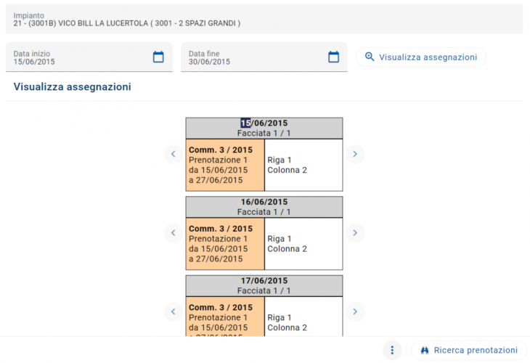Go to previous facciata for 16/06/2015
Image resolution: width=530 pixels, height=363 pixels.
(173, 233)
